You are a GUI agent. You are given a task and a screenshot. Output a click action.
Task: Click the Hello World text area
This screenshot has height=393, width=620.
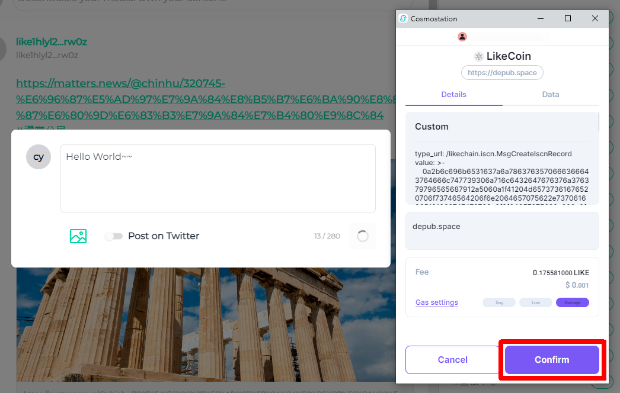[x=218, y=178]
